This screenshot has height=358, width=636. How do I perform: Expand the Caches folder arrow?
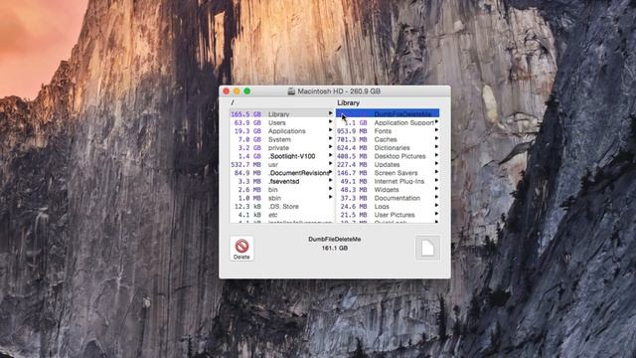tap(436, 138)
